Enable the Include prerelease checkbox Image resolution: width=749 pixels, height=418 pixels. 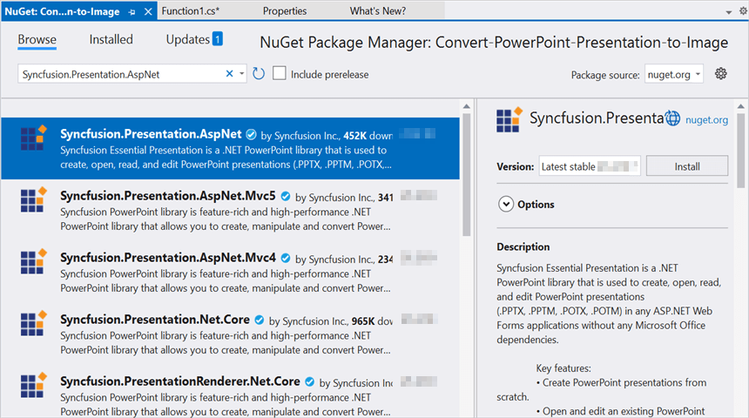click(280, 74)
